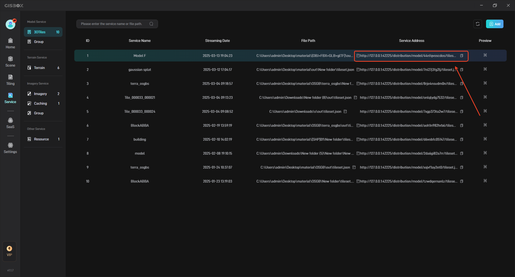Copy service address of building row
515x277 pixels.
pos(462,139)
